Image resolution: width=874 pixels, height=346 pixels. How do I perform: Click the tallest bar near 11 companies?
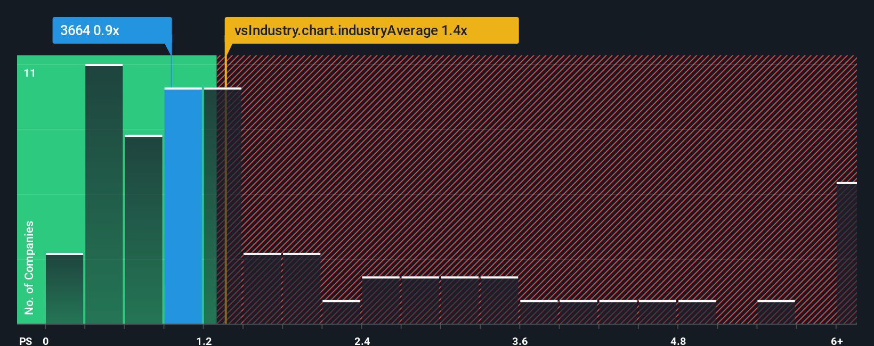click(x=104, y=194)
